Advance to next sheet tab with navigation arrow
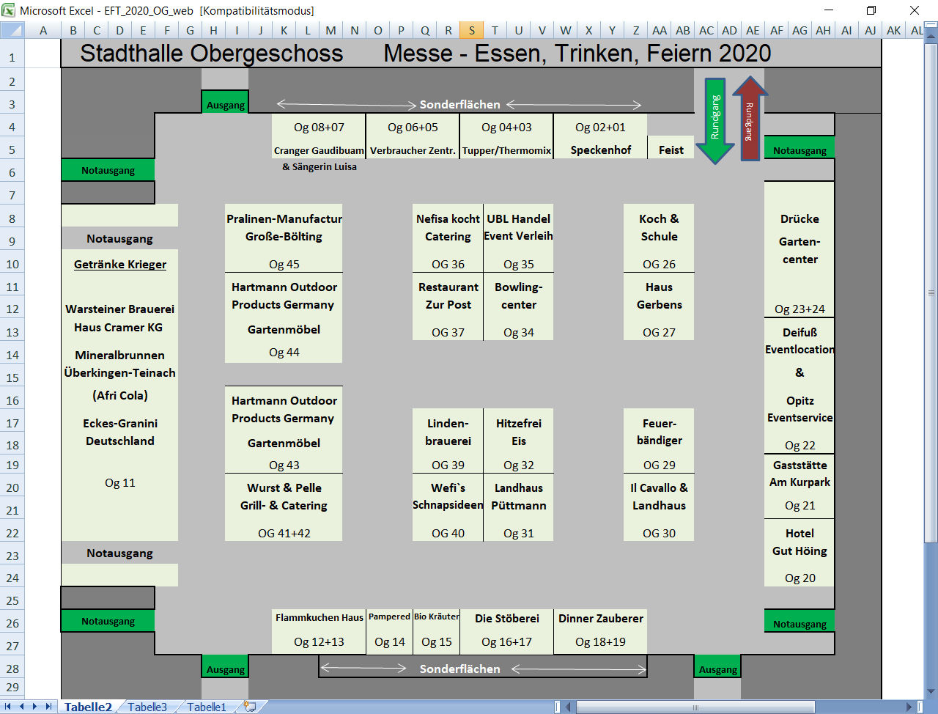The height and width of the screenshot is (714, 938). tap(35, 707)
